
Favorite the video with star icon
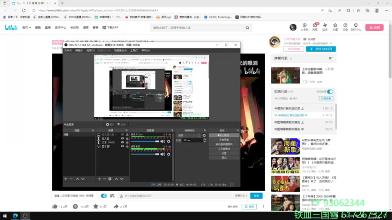pyautogui.click(x=96, y=206)
